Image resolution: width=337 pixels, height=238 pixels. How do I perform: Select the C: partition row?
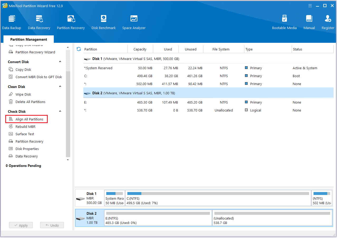pyautogui.click(x=208, y=76)
